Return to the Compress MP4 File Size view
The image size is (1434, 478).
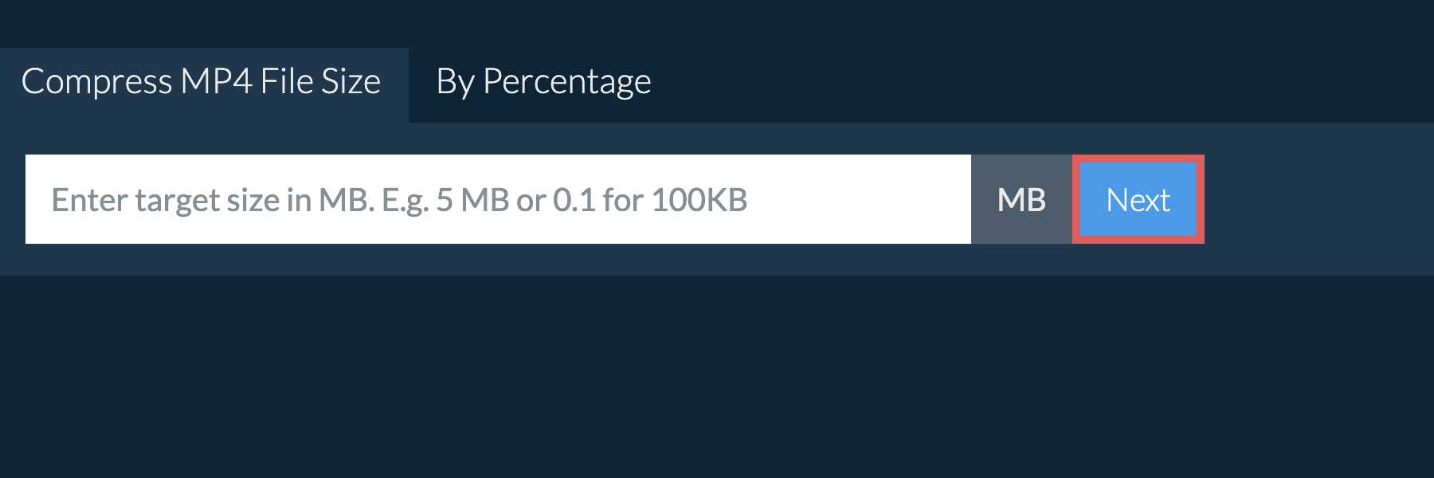(x=202, y=80)
